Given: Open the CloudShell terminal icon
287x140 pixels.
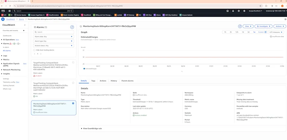Looking at the screenshot, I should (227, 11).
